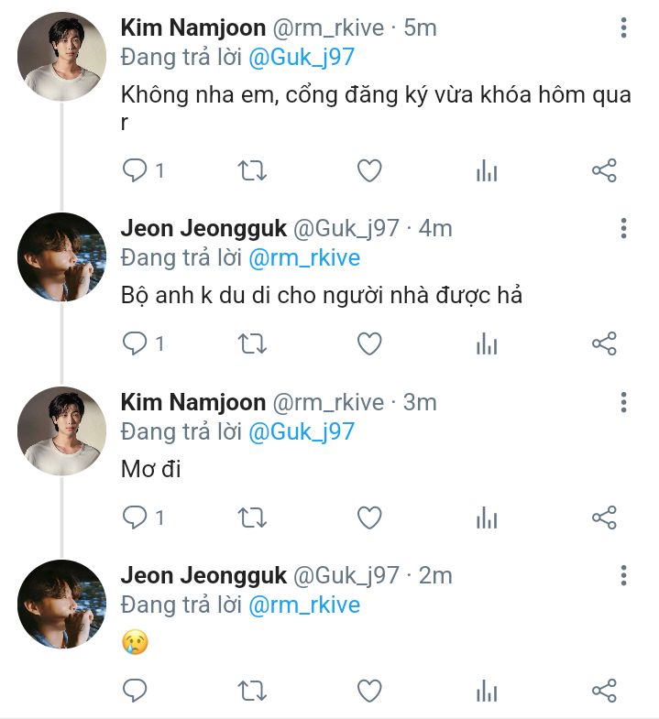Retweet the "Không nha em" tweet
Screen dimensions: 659x719
coord(252,170)
